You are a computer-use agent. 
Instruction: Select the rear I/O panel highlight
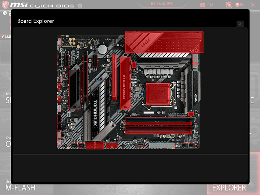tap(164, 42)
